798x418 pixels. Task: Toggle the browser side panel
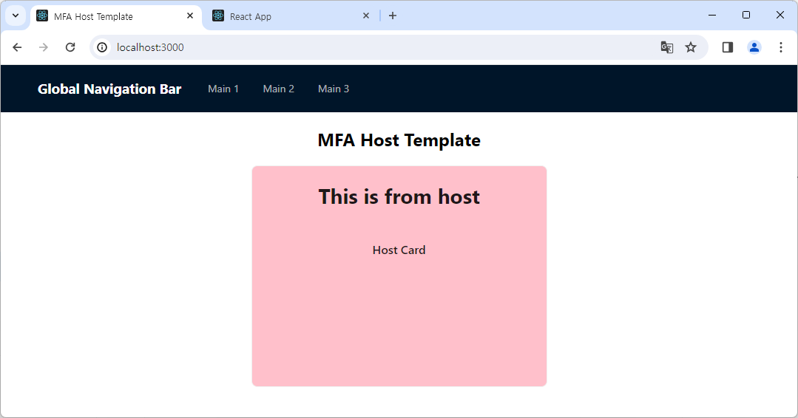coord(728,47)
